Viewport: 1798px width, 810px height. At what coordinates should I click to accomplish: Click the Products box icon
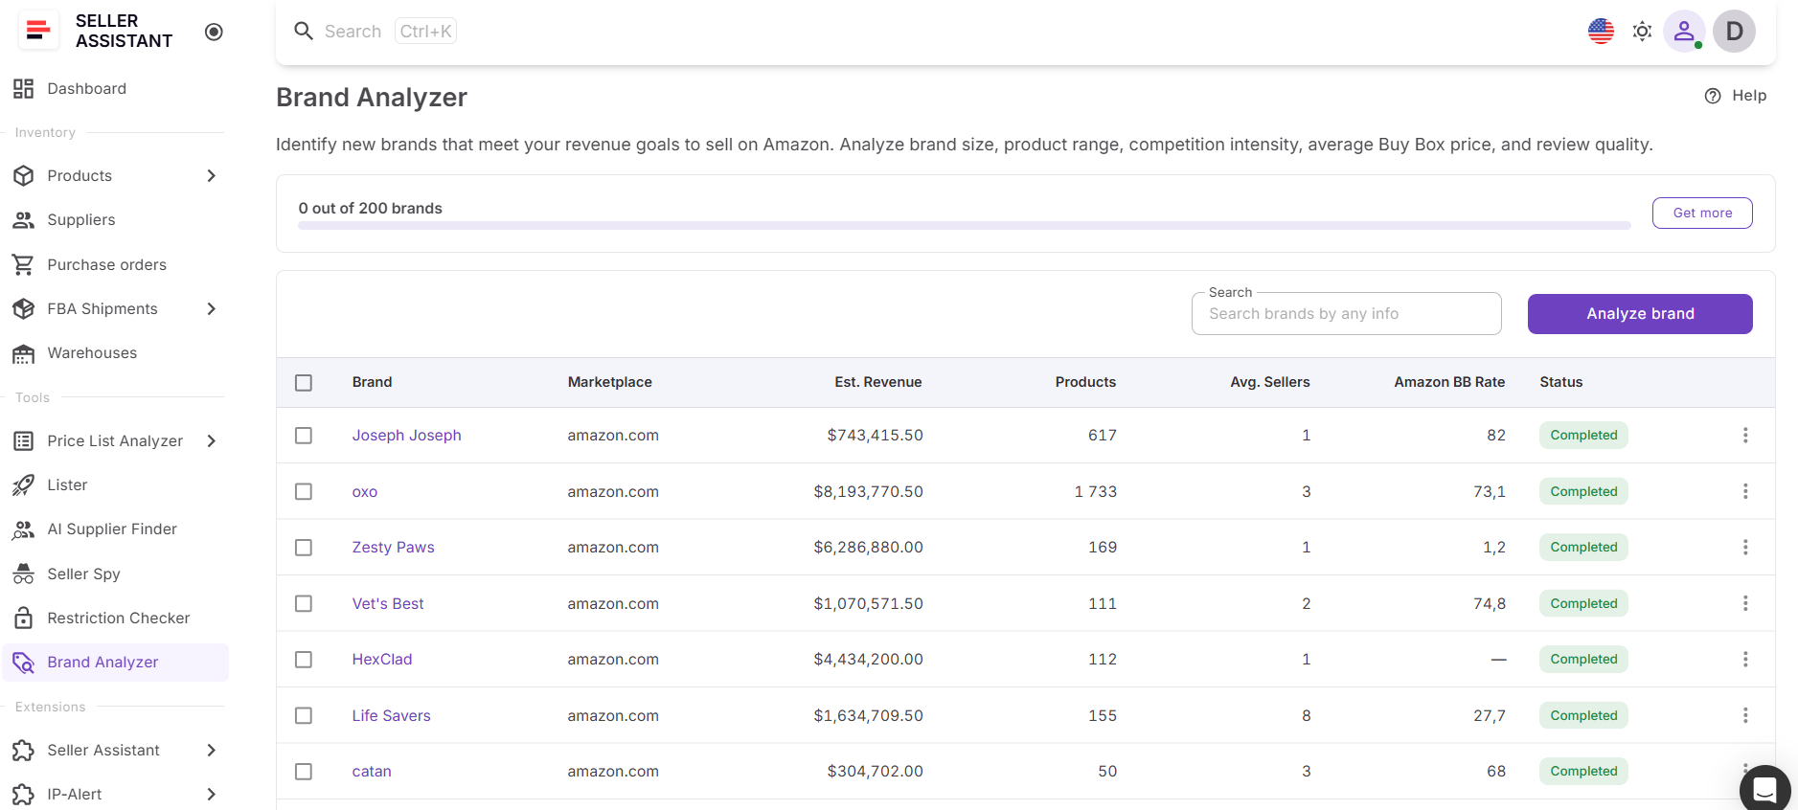tap(24, 176)
